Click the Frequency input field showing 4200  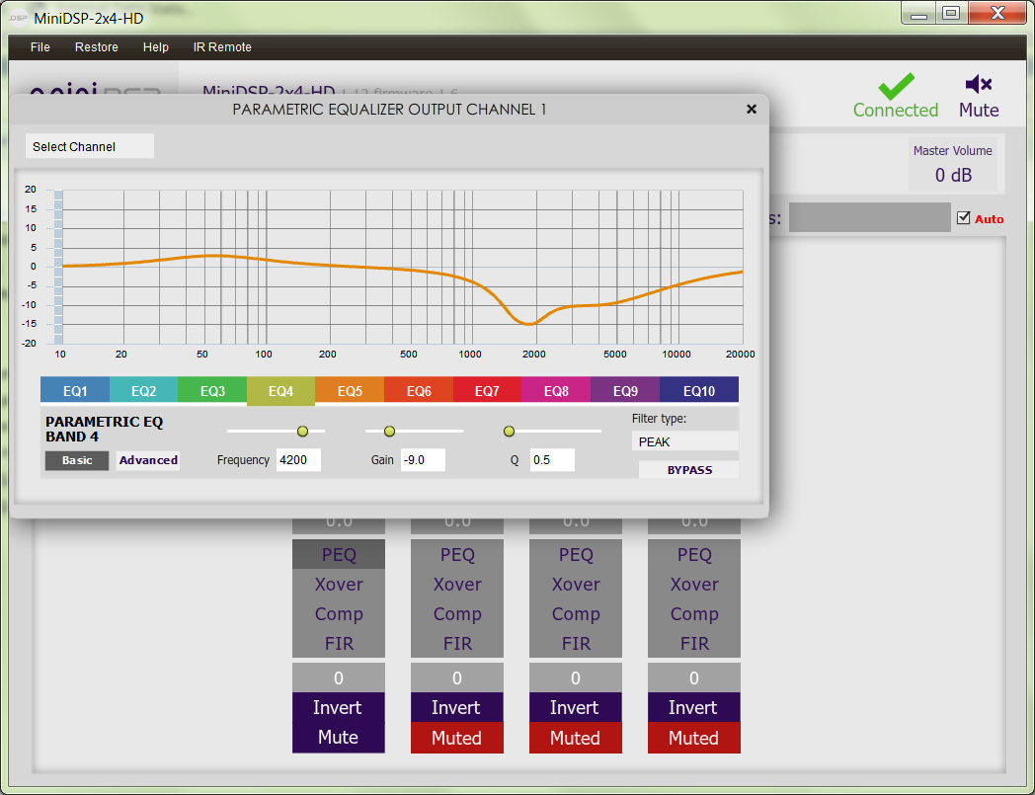point(299,459)
